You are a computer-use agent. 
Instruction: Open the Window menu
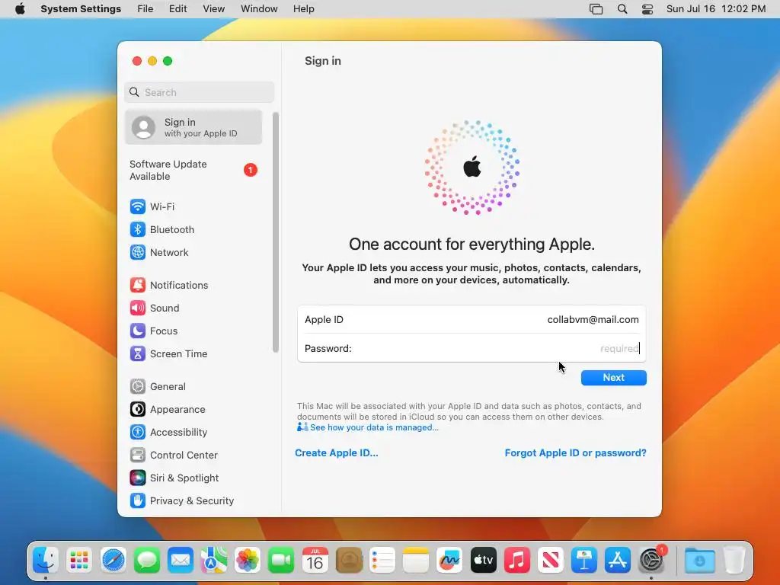(x=259, y=9)
